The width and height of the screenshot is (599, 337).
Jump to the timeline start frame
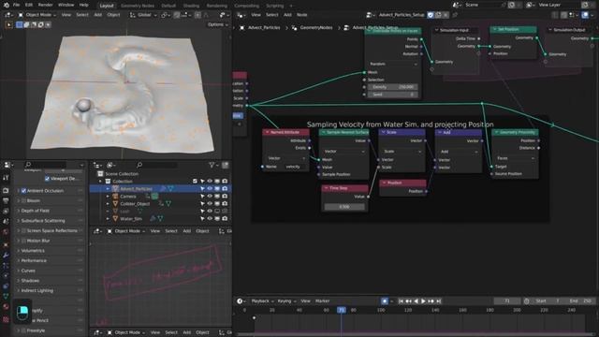(x=401, y=301)
